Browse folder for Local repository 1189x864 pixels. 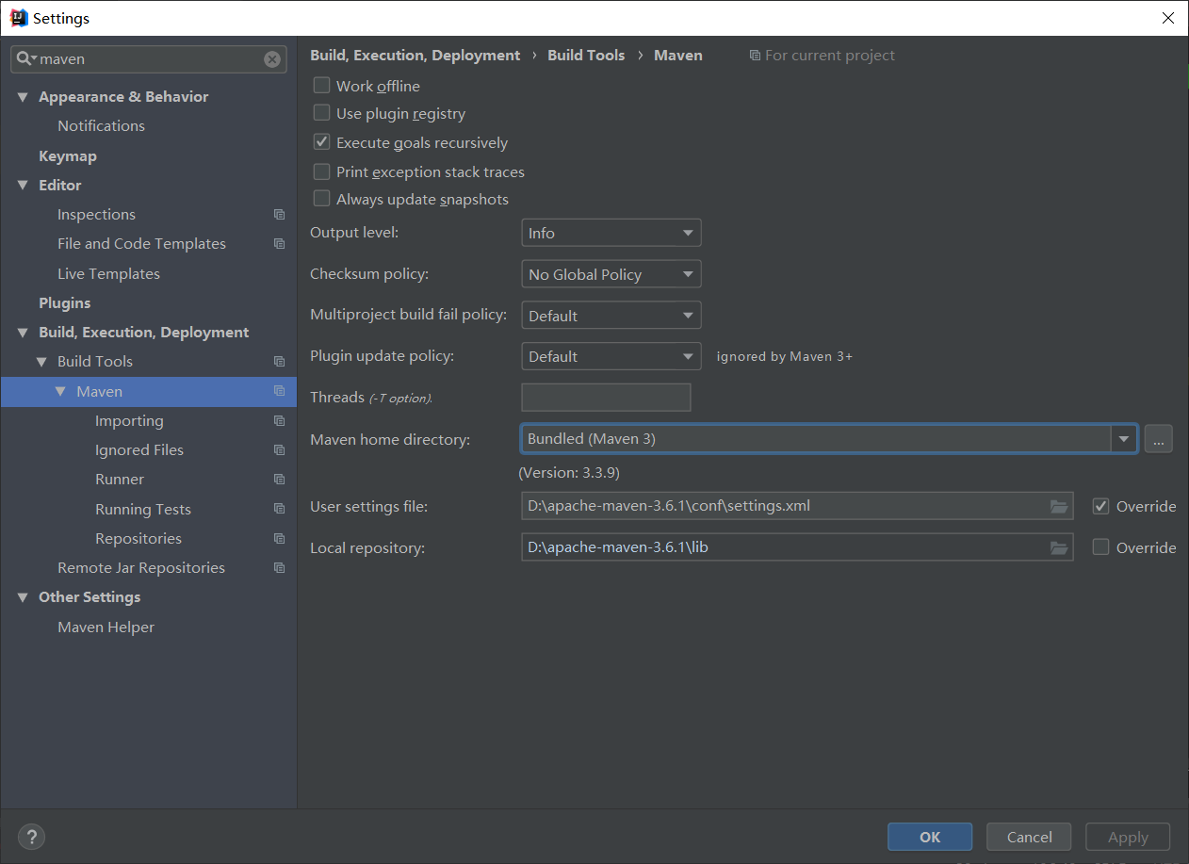pyautogui.click(x=1059, y=547)
